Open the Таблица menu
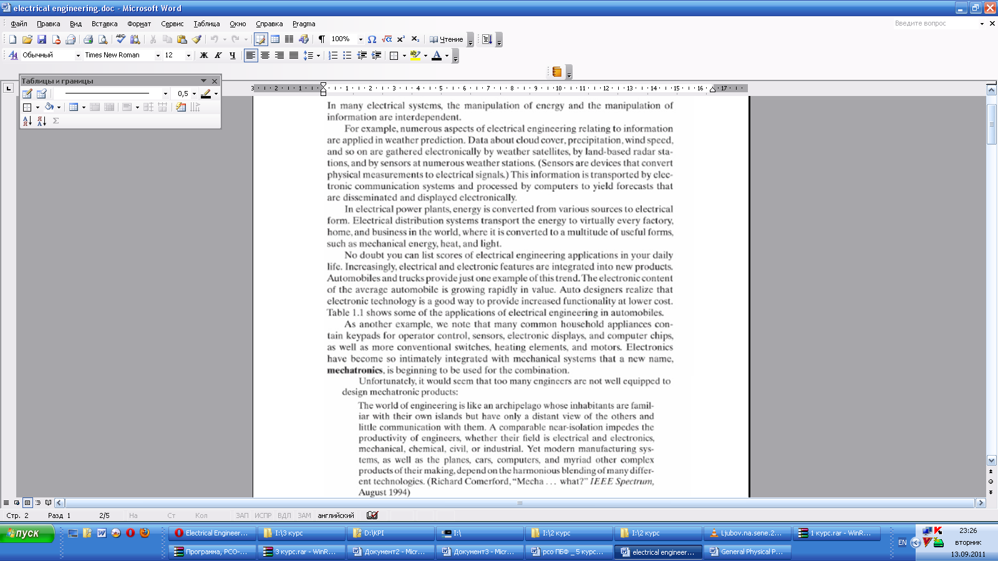The width and height of the screenshot is (998, 561). [206, 24]
